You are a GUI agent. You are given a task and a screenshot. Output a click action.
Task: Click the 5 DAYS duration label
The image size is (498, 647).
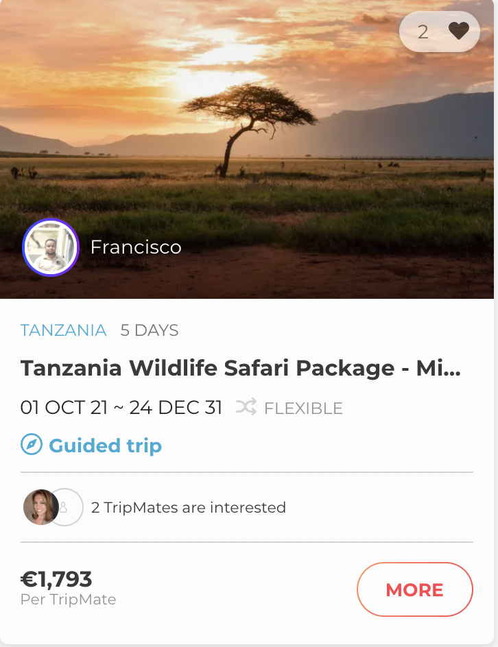(150, 330)
